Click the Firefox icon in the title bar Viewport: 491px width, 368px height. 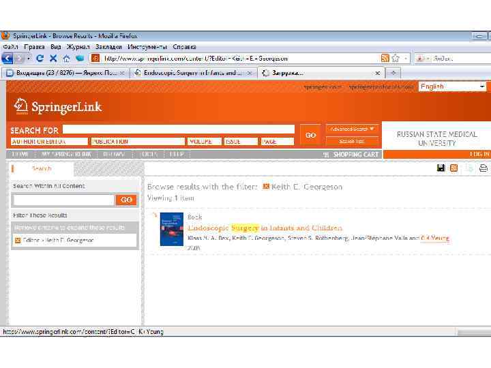(x=5, y=36)
